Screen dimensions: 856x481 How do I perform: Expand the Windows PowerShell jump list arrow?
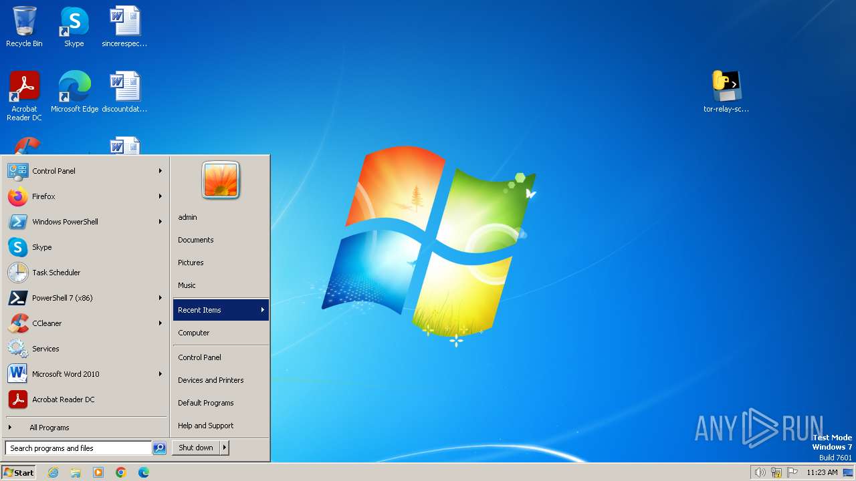point(160,222)
